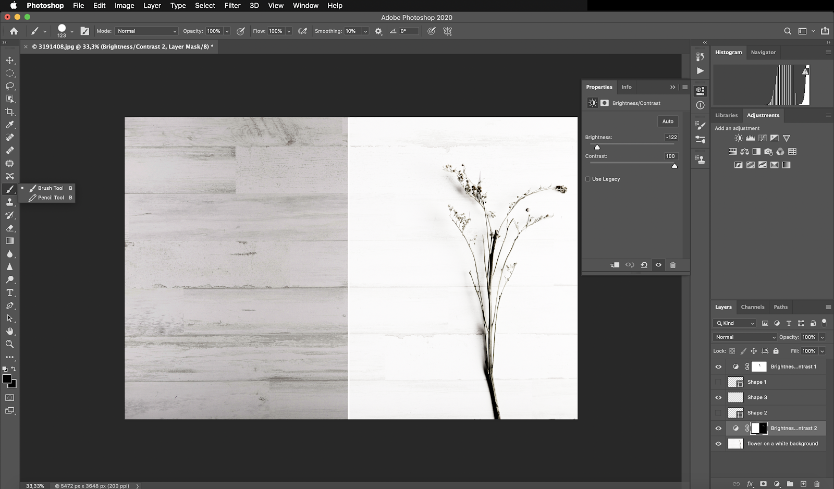Screen dimensions: 834x489
Task: Select the Crop tool
Action: [10, 112]
